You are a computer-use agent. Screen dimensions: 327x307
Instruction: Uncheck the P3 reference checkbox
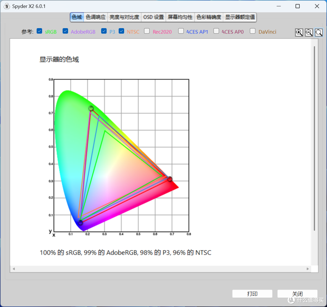[x=104, y=31]
